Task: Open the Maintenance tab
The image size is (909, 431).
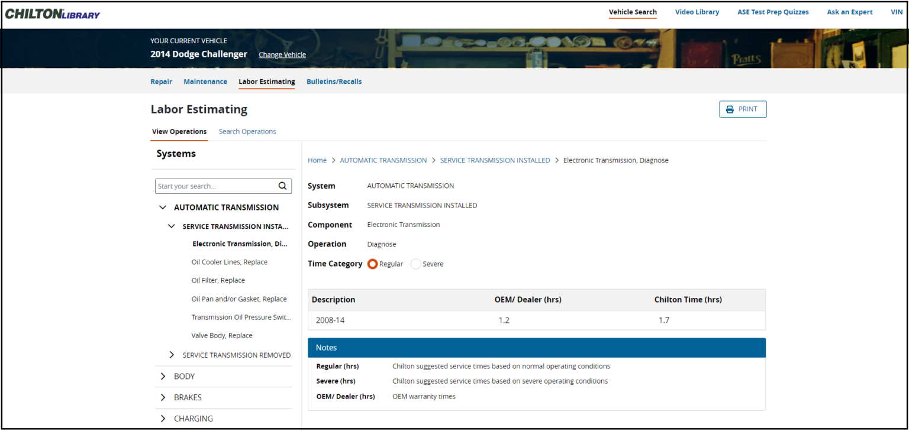Action: coord(205,82)
